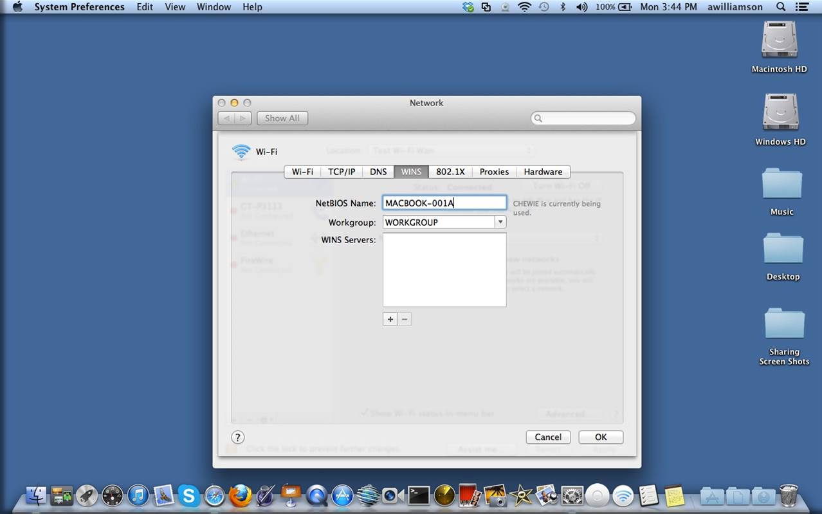Open the Trash in the dock
Viewport: 822px width, 514px height.
pyautogui.click(x=789, y=495)
